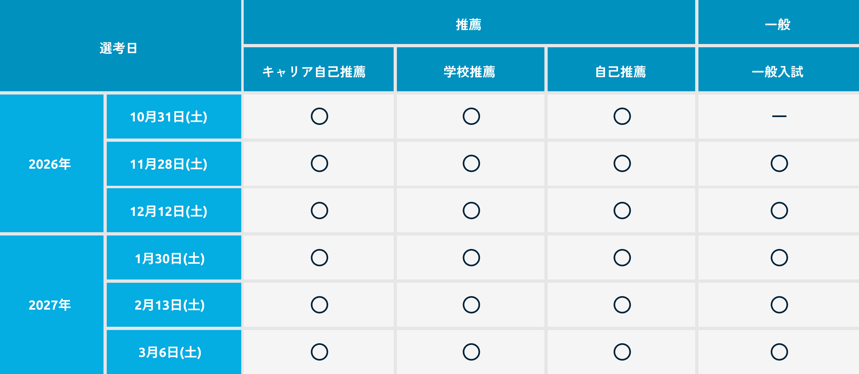Click the 学校推薦 column header
This screenshot has width=859, height=374.
[469, 71]
